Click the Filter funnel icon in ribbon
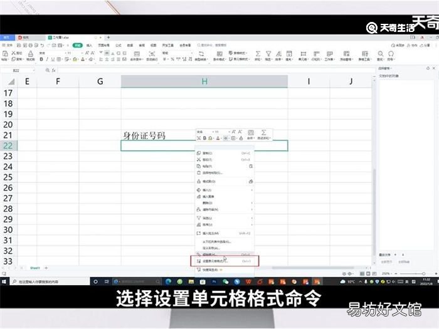The height and width of the screenshot is (329, 439). click(268, 53)
